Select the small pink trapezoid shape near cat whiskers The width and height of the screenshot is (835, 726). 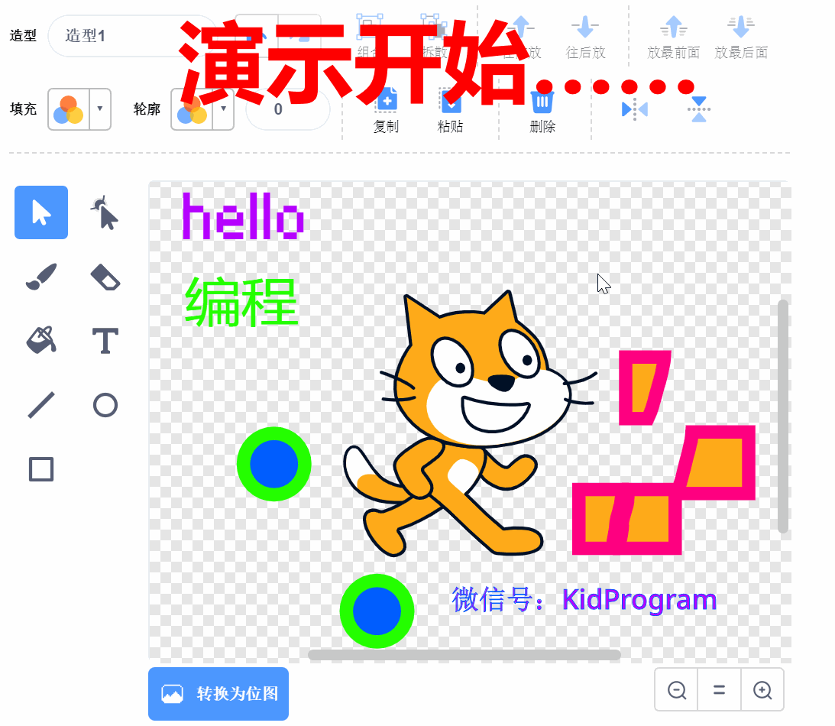click(643, 387)
